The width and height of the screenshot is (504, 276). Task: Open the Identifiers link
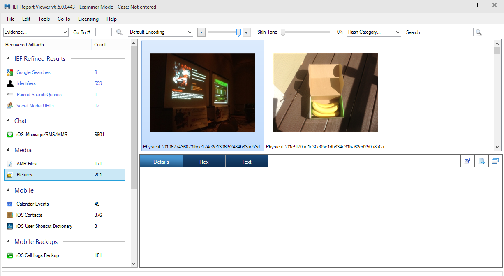[26, 83]
